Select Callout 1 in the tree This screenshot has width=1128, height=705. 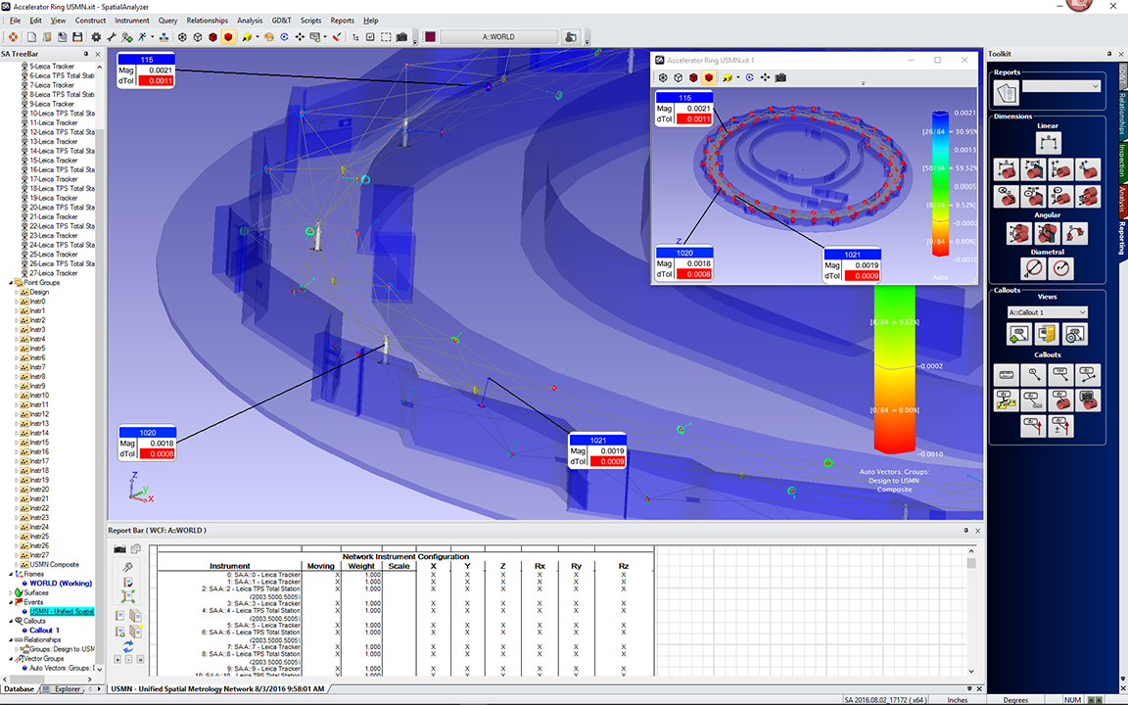[44, 630]
